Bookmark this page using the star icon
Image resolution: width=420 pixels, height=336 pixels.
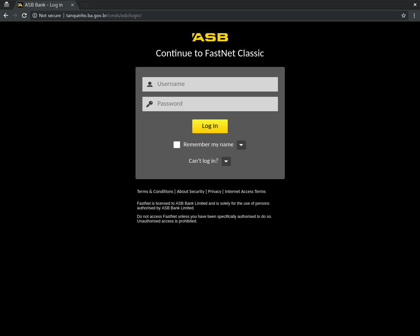point(404,15)
